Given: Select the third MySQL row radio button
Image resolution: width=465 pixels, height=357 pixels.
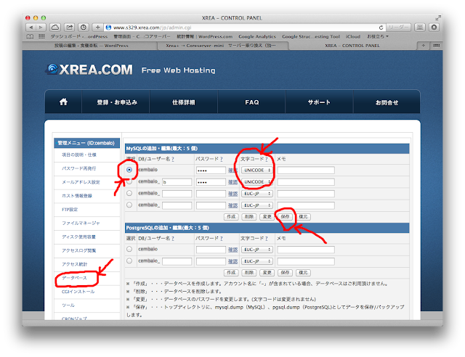Looking at the screenshot, I should 129,193.
